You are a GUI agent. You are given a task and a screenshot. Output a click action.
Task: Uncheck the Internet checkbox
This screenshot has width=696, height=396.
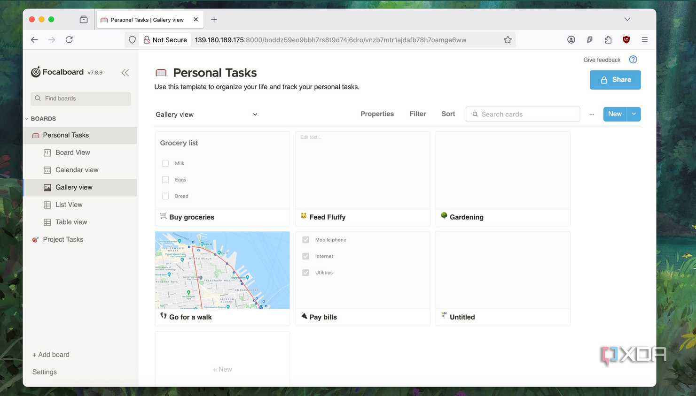[305, 256]
